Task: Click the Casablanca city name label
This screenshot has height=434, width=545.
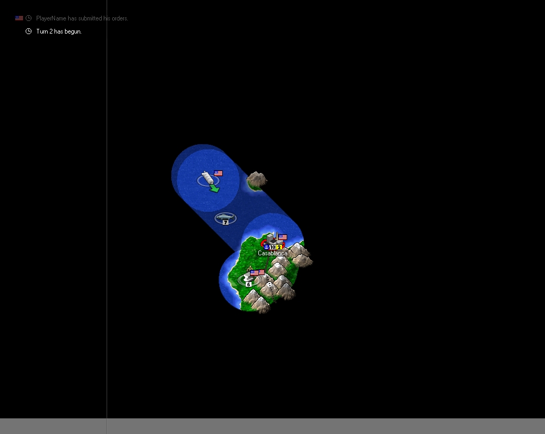Action: [x=272, y=253]
